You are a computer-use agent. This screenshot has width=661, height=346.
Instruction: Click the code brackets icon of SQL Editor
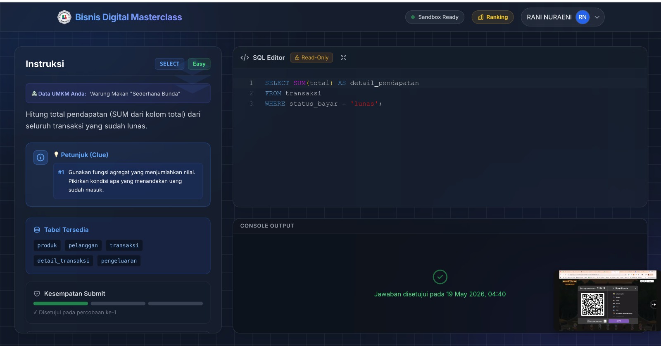click(x=245, y=58)
